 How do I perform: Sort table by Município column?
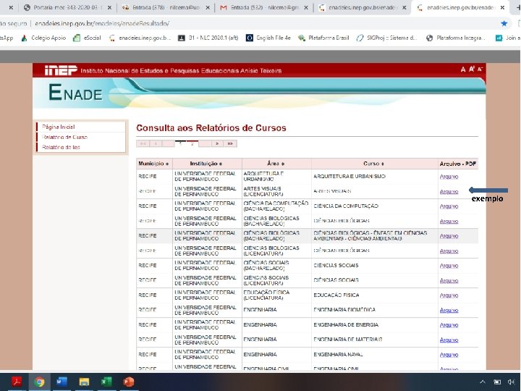(x=153, y=164)
